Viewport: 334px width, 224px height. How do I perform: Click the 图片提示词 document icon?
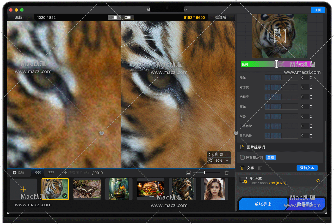click(x=242, y=147)
